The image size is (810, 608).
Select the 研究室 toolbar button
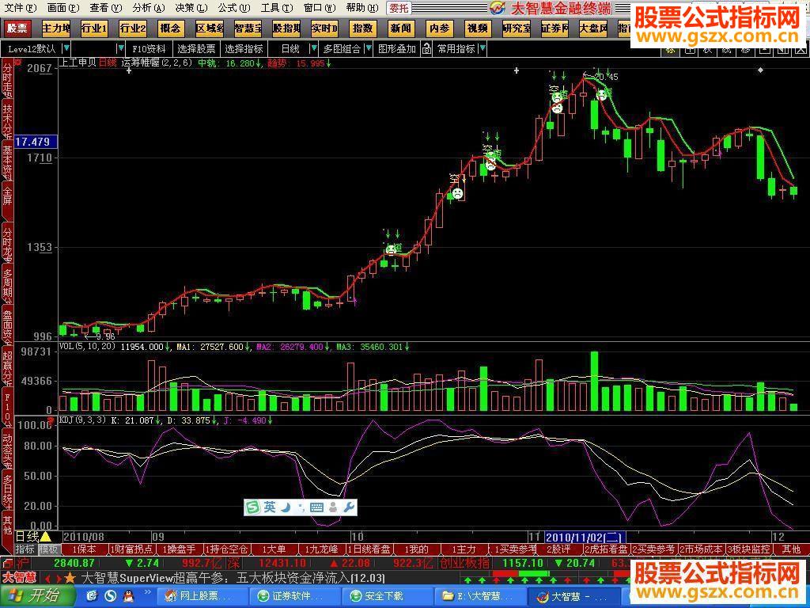[516, 28]
